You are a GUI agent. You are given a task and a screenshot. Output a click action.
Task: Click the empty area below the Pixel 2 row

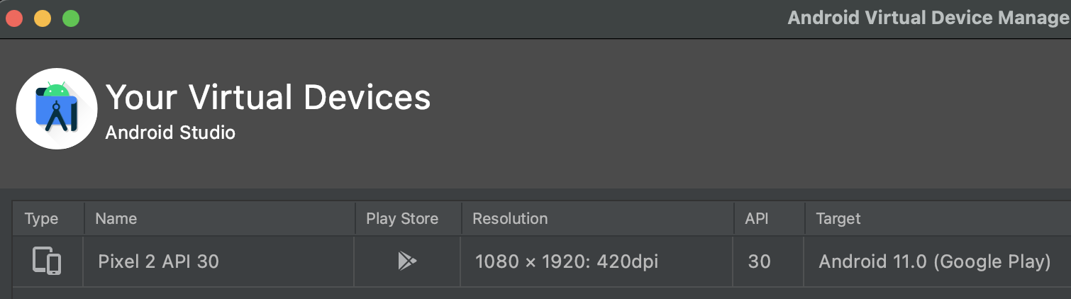(x=542, y=293)
